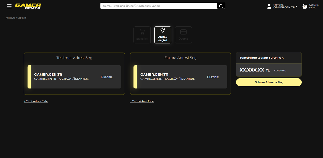This screenshot has height=158, width=323.
Task: Click the search magnifier button
Action: click(x=221, y=6)
